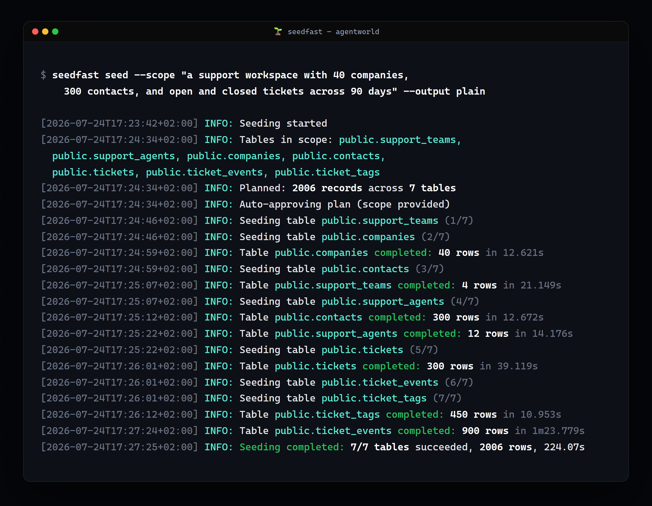Click the '(7/7)' progress counter
Viewport: 652px width, 506px height.
pyautogui.click(x=447, y=398)
